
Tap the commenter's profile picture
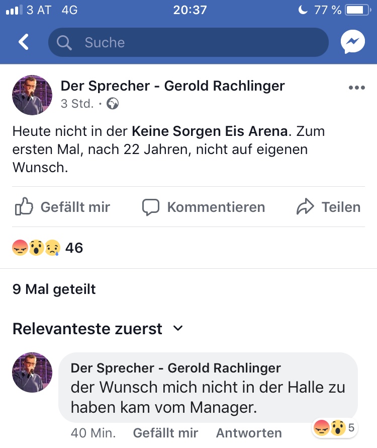[x=32, y=372]
